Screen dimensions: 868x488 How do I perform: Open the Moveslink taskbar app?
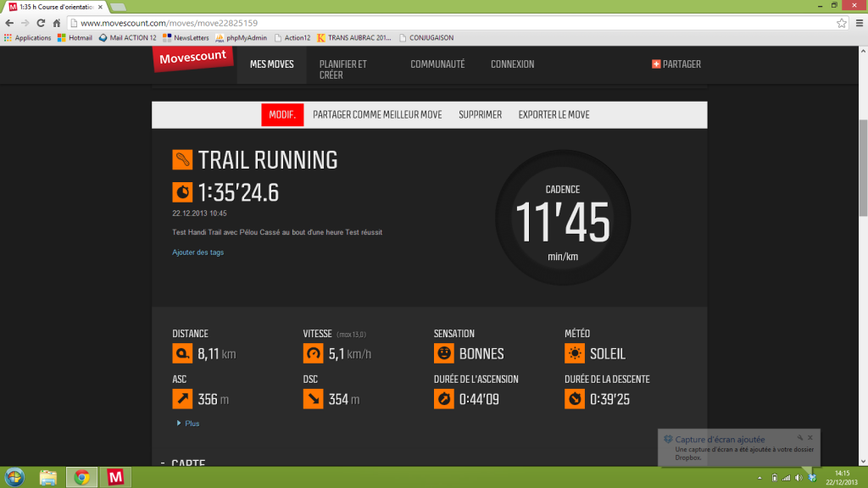(115, 477)
